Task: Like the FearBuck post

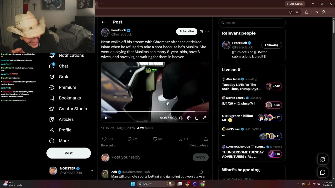Action: (155, 139)
